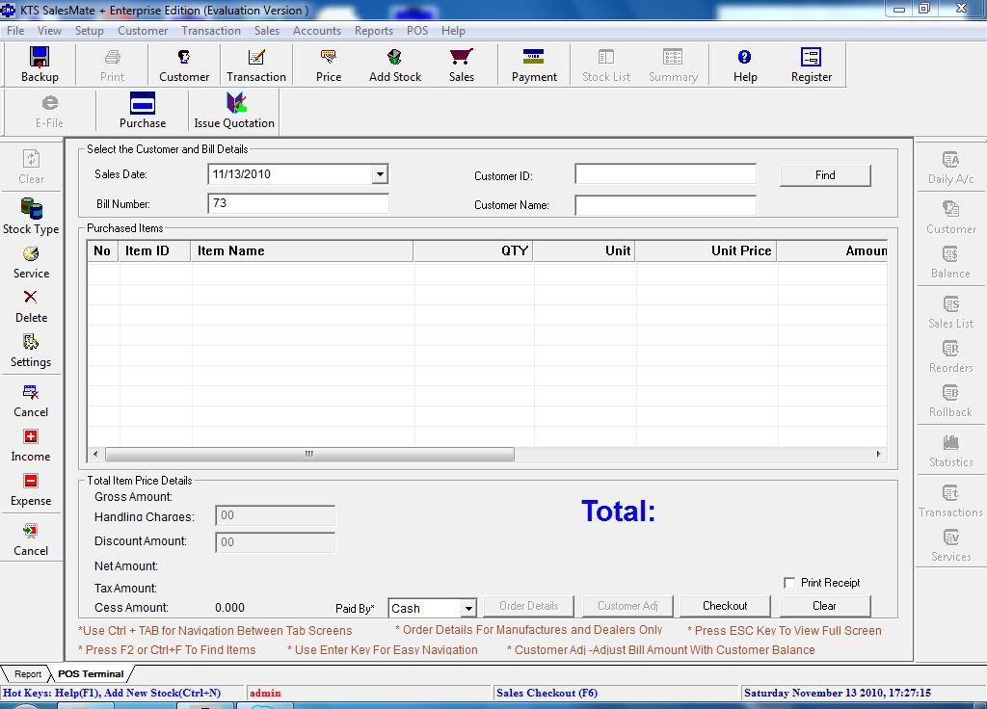Click the Item Name column header
This screenshot has height=709, width=987.
302,250
